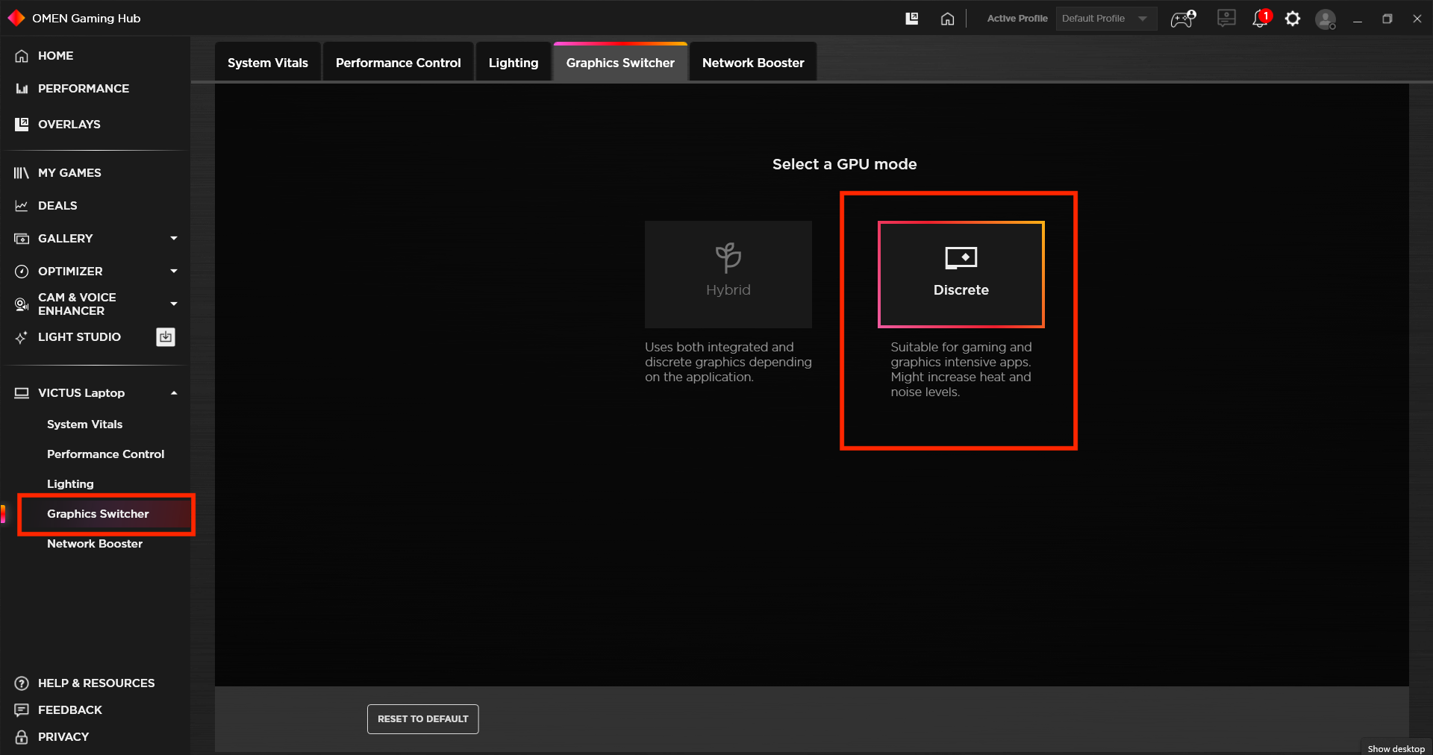The width and height of the screenshot is (1433, 755).
Task: Open System Vitals in sidebar
Action: point(85,425)
